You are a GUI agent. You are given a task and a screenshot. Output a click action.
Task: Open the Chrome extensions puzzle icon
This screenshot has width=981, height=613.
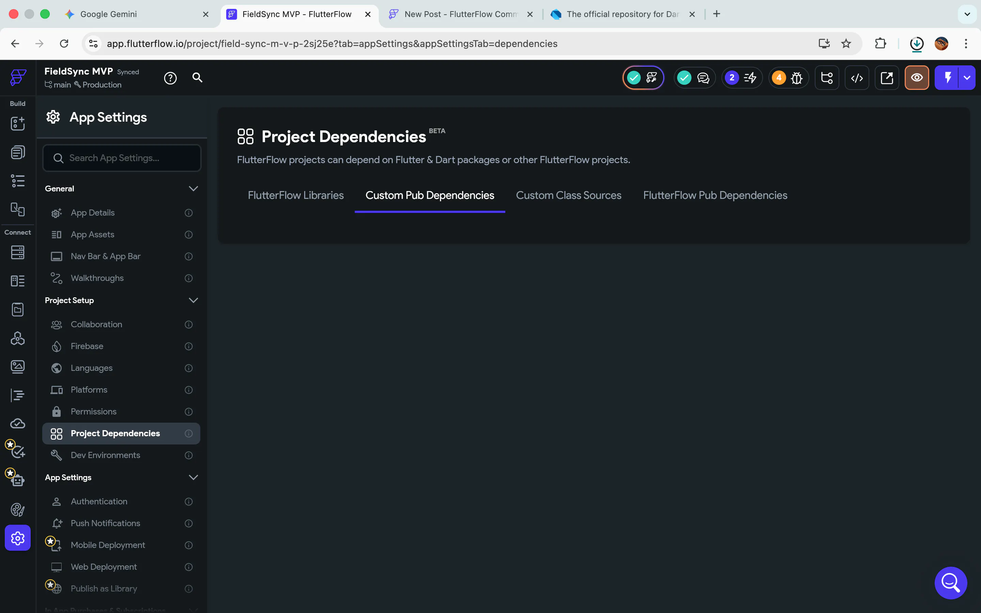tap(881, 43)
